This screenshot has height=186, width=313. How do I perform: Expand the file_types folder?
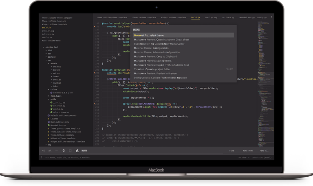(x=49, y=96)
